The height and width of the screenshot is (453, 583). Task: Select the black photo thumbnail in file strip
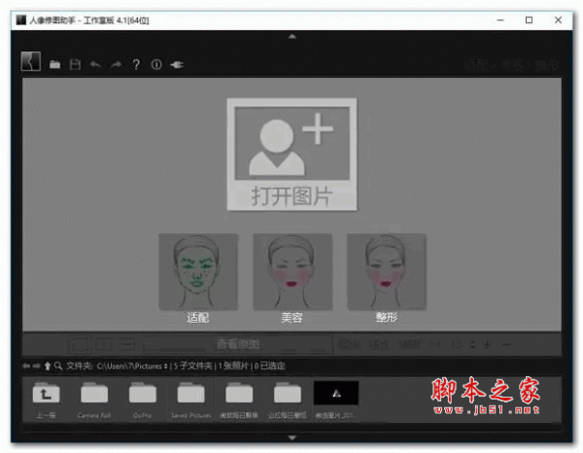(x=336, y=394)
